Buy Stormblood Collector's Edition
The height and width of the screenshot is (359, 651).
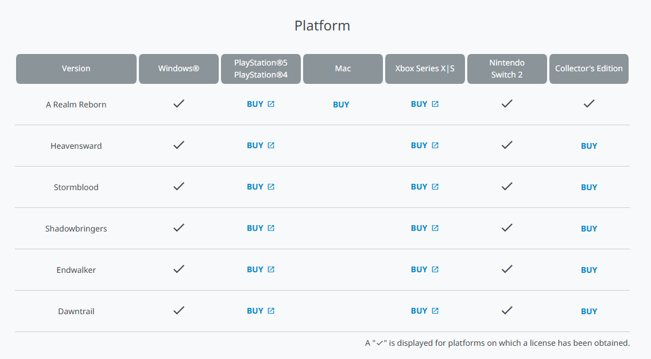pyautogui.click(x=589, y=187)
